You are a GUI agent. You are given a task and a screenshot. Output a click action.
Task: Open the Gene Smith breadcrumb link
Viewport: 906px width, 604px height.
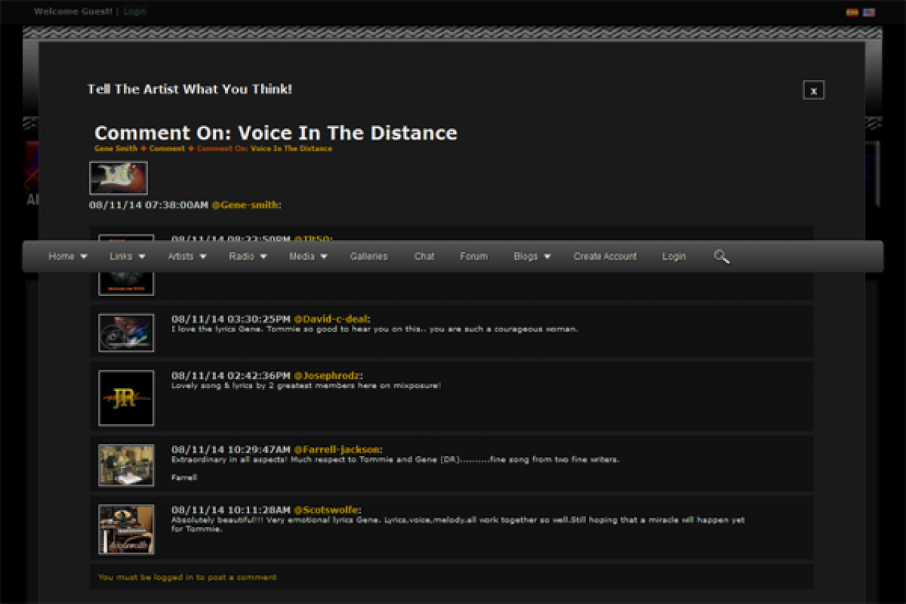pyautogui.click(x=116, y=149)
